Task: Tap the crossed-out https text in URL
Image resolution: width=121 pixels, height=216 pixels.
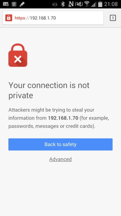Action: (x=20, y=18)
